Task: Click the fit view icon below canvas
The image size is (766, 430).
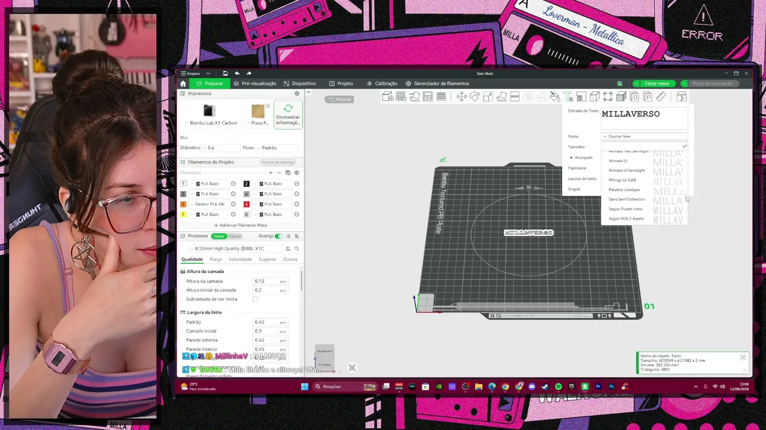Action: (x=352, y=368)
